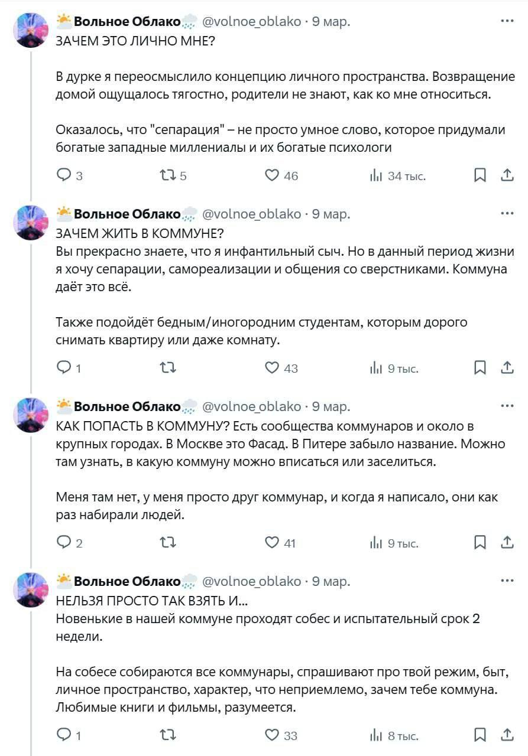Like the tweet with 46 likes
The image size is (528, 756).
(x=272, y=175)
